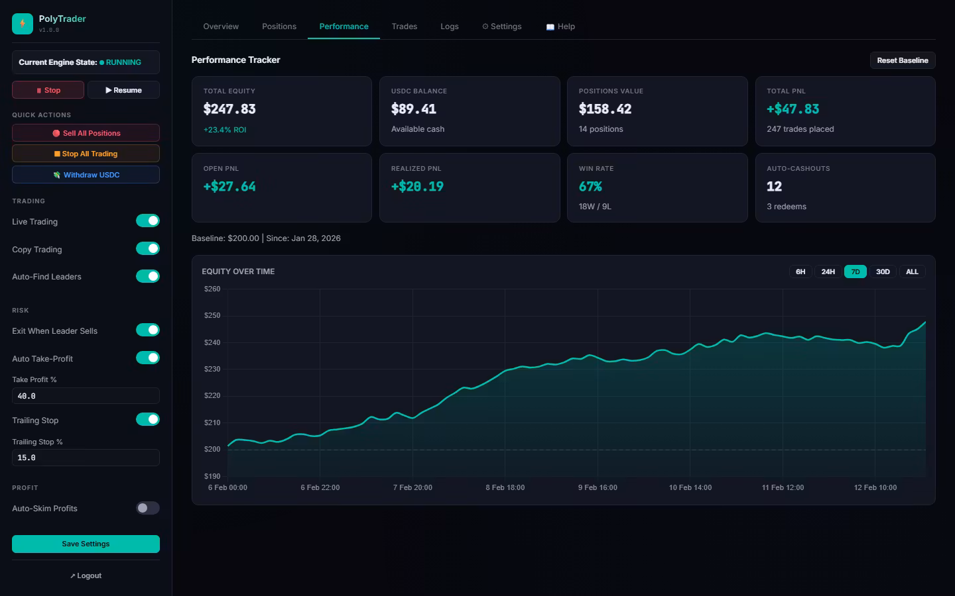Click Resume with the play icon
955x596 pixels.
coord(123,90)
